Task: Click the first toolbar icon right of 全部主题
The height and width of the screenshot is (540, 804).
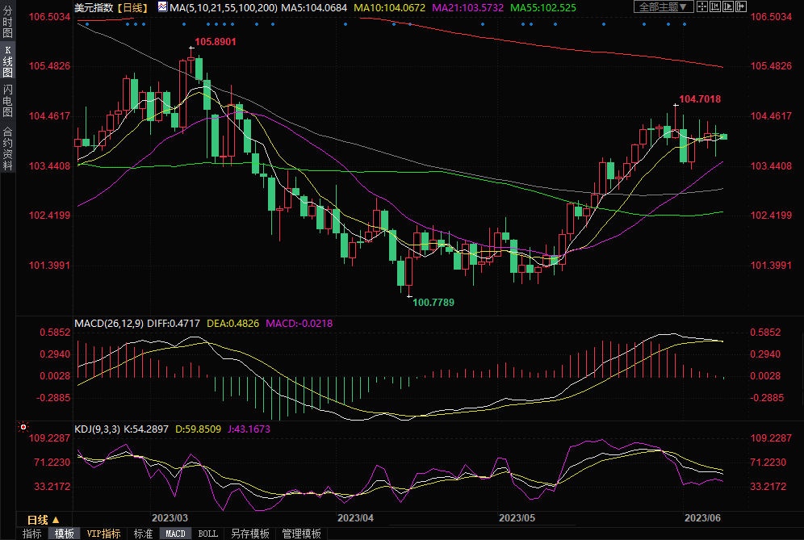Action: [x=704, y=6]
